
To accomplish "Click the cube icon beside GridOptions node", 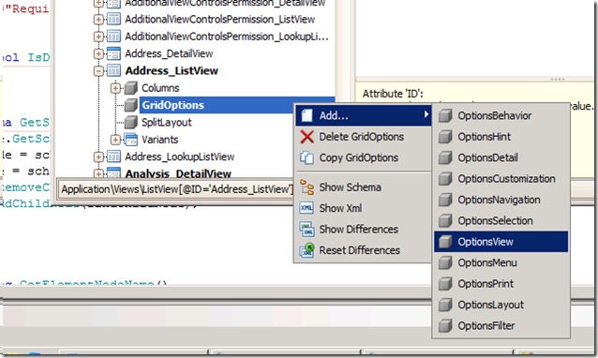I will click(131, 105).
